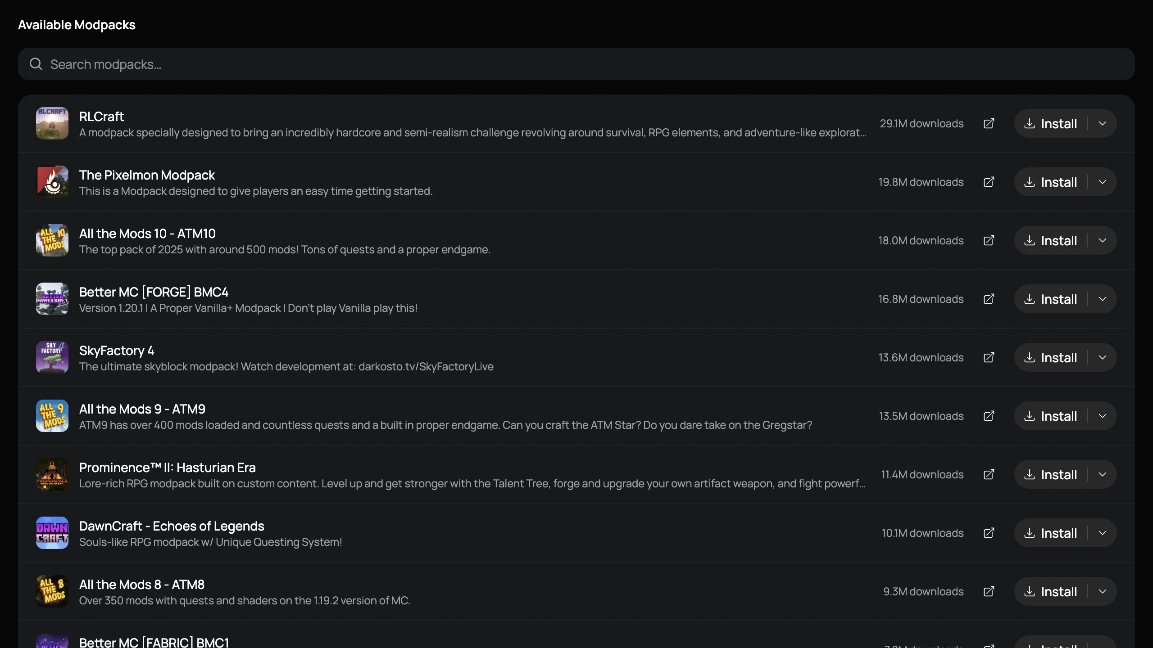Open Prominence II external link icon
This screenshot has width=1153, height=648.
[x=989, y=474]
